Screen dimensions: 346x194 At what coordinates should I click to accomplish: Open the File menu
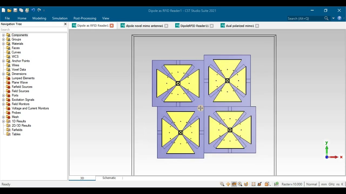[7, 18]
